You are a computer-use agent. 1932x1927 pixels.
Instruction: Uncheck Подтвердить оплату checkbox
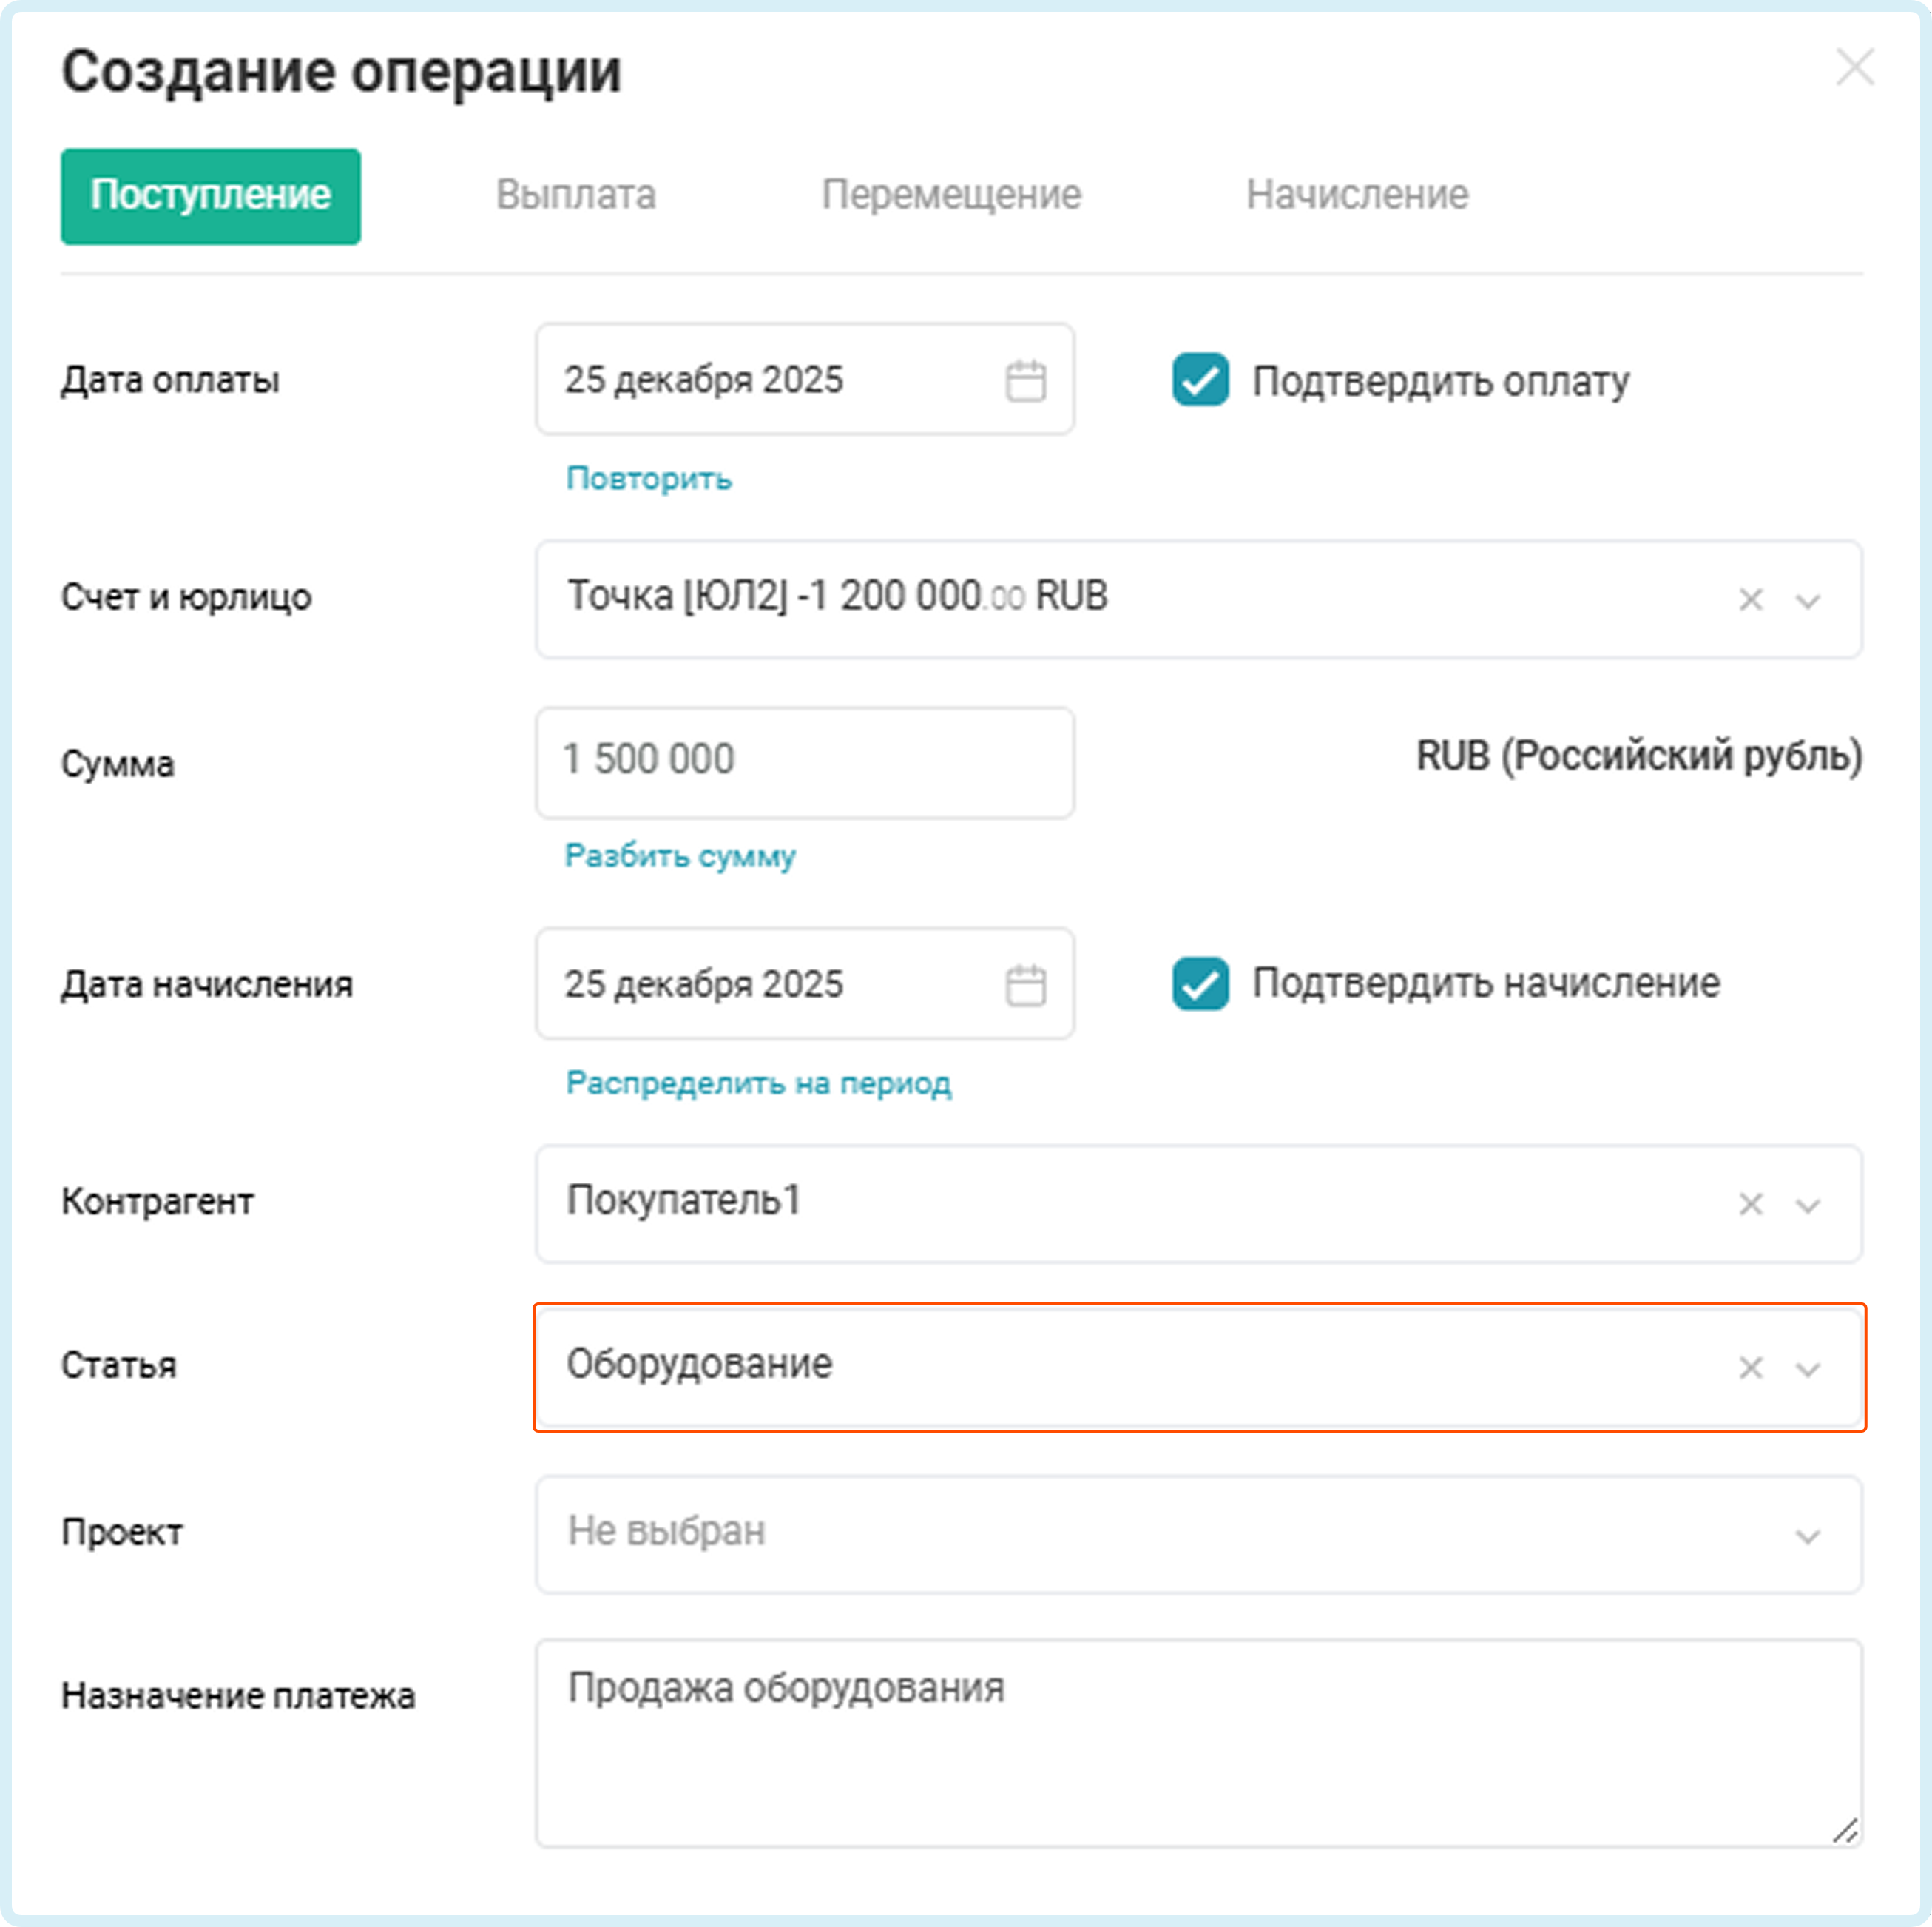point(1200,380)
